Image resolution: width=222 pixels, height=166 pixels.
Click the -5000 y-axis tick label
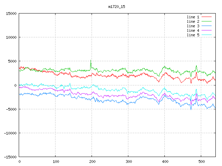click(11, 109)
